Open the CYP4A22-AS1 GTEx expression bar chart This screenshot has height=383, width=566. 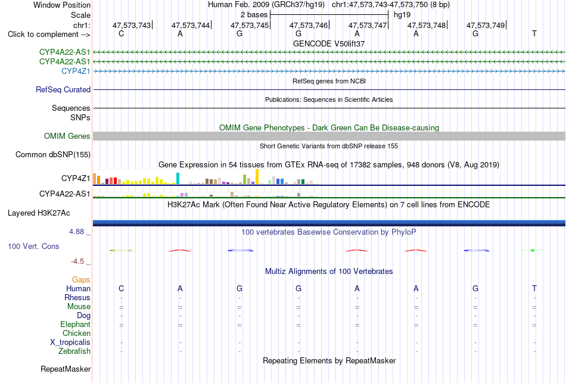[x=205, y=194]
